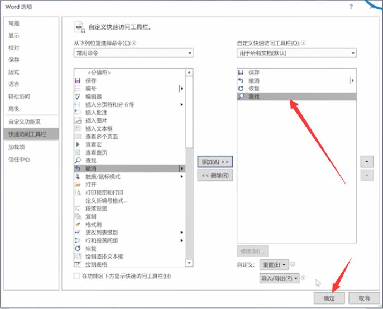Click the 触摸/鼠标模式 icon
The image size is (383, 309).
[x=78, y=176]
